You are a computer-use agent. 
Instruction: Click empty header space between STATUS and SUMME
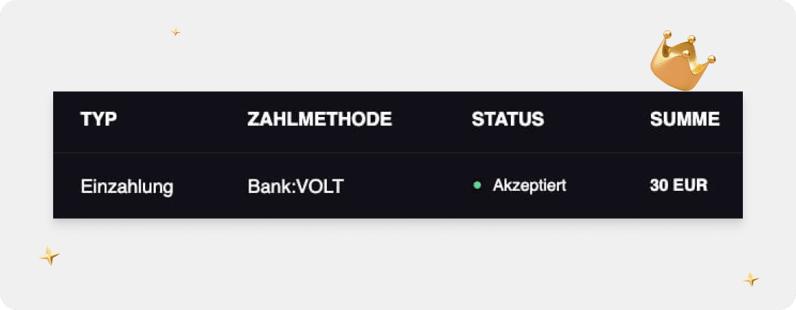[x=596, y=120]
